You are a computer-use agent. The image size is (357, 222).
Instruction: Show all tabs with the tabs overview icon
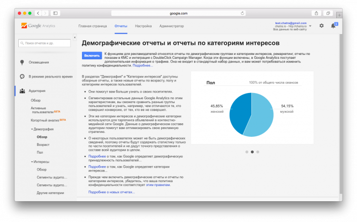point(328,13)
